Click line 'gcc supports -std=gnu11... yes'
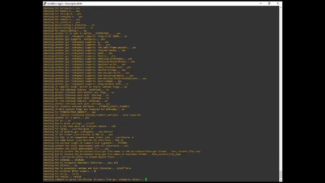Screen dimensions: 325x183 click(74, 39)
